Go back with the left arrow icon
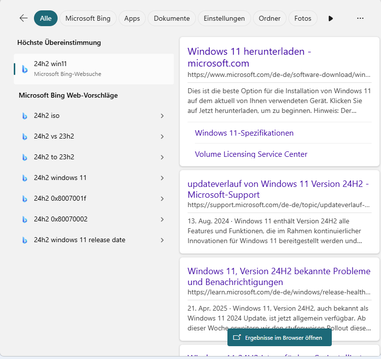This screenshot has height=359, width=381. coord(24,18)
